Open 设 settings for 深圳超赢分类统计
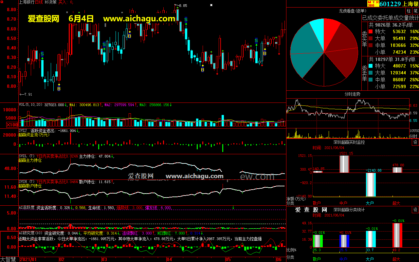The height and width of the screenshot is (262, 419). tap(415, 210)
